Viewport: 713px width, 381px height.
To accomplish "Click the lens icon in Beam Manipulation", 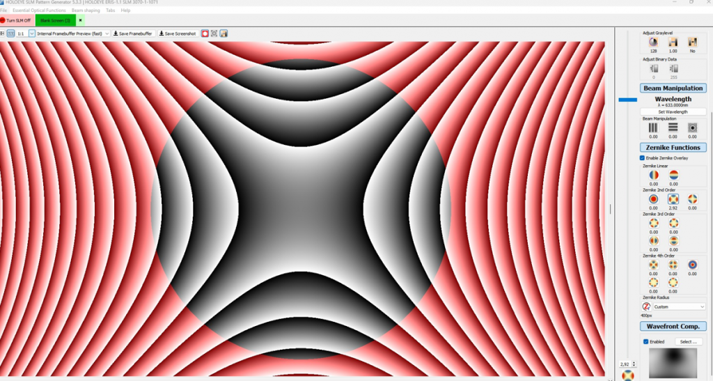I will (x=692, y=127).
